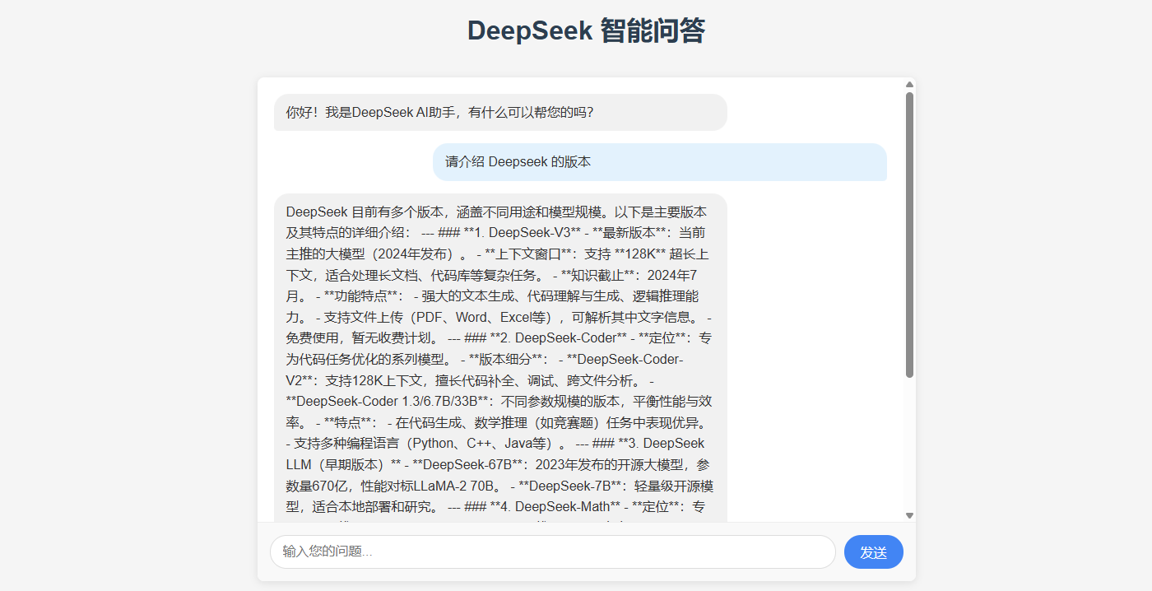The height and width of the screenshot is (591, 1152).
Task: Click the long DeepSeek versions answer bubble
Action: (x=500, y=358)
